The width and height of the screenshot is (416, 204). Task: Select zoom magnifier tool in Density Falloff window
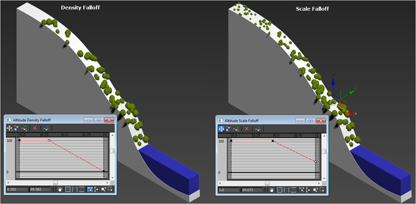point(103,189)
